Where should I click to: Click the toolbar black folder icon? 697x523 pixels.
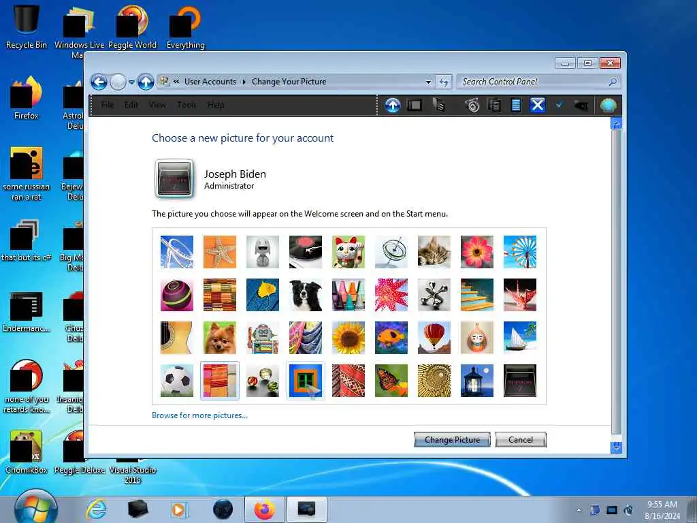pos(581,106)
